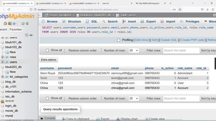Screen dimensions: 216x121
Task: Bookmark this page star icon
Action: 180,9
